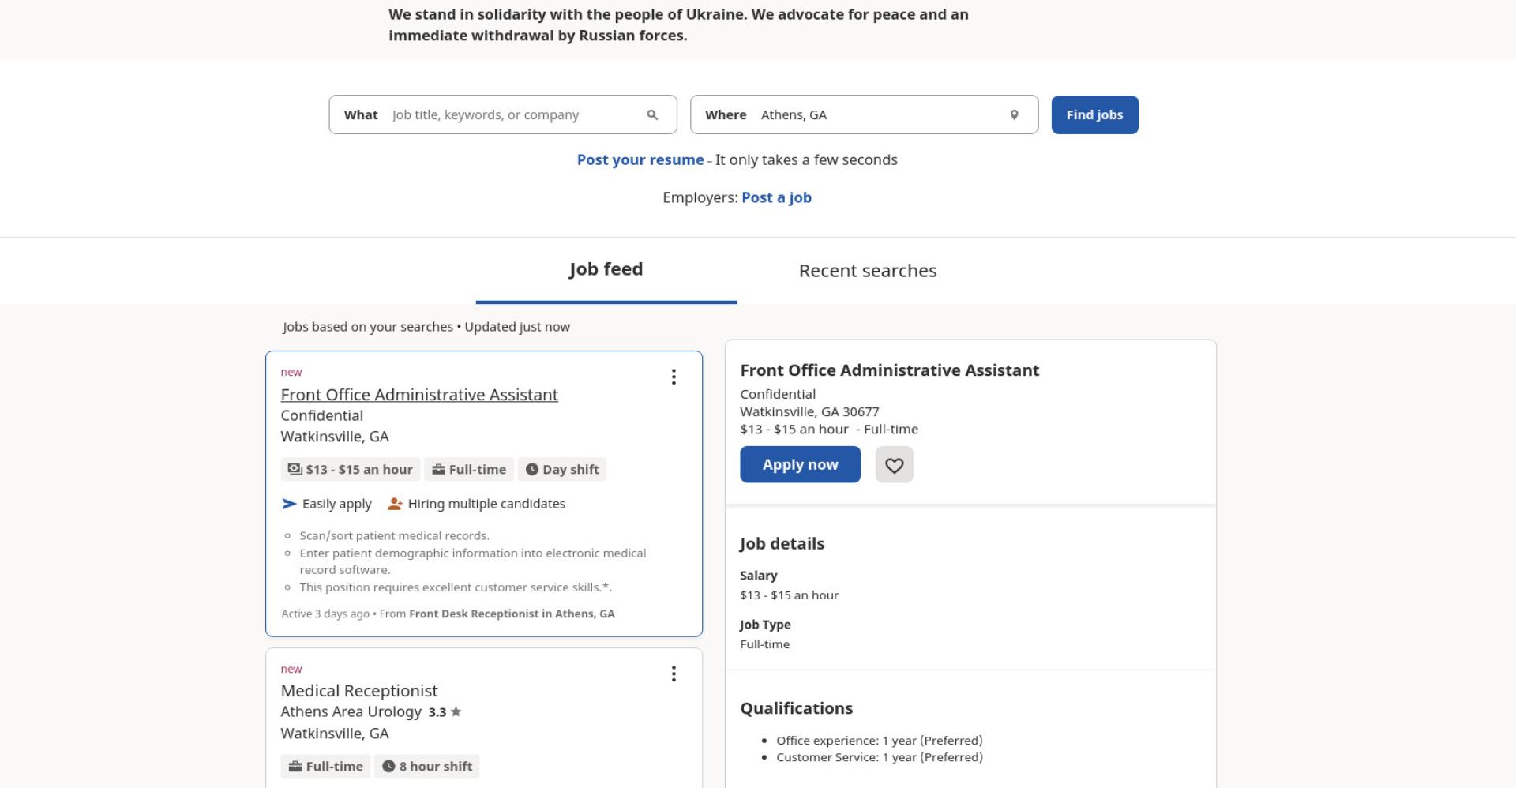Image resolution: width=1516 pixels, height=788 pixels.
Task: Open the Post your resume link
Action: (640, 159)
